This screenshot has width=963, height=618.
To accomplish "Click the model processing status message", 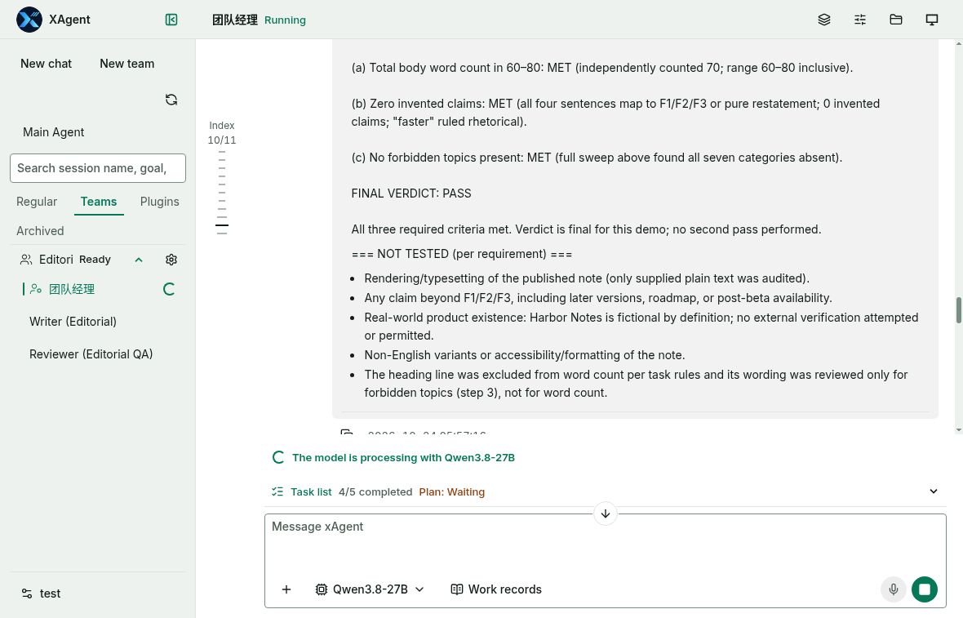I will (x=403, y=458).
